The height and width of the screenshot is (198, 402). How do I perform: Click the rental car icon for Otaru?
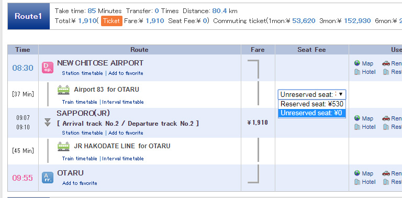coord(386,173)
